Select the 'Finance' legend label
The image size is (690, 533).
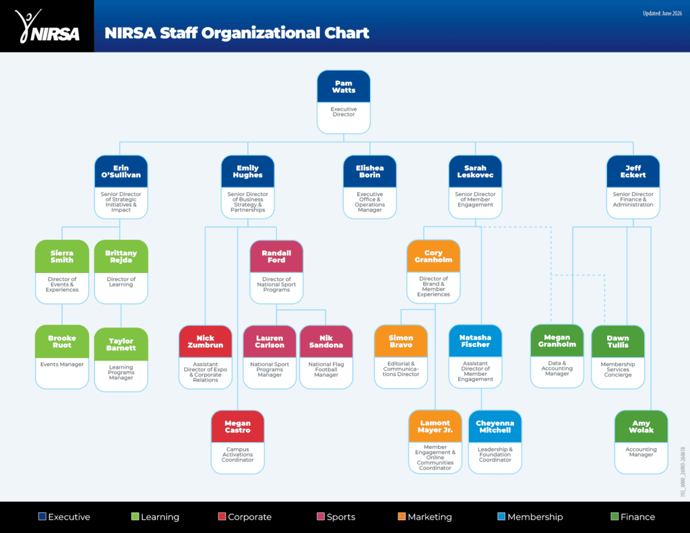pos(638,517)
